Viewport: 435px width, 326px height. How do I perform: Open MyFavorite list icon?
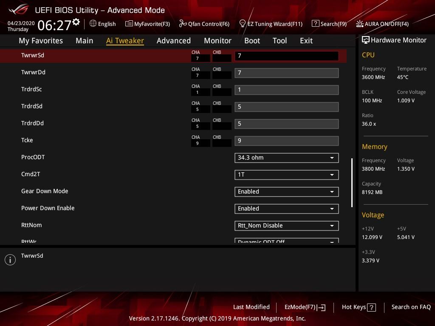[129, 24]
